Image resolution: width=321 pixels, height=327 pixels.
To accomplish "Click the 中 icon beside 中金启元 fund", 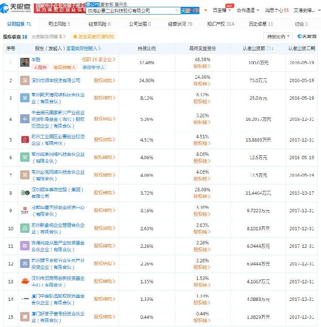I will point(25,119).
